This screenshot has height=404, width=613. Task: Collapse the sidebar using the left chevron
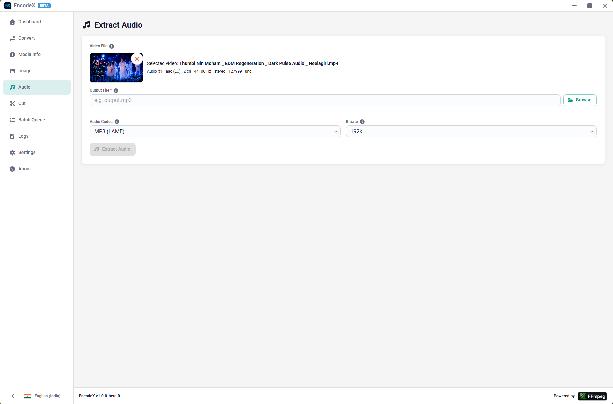point(13,396)
